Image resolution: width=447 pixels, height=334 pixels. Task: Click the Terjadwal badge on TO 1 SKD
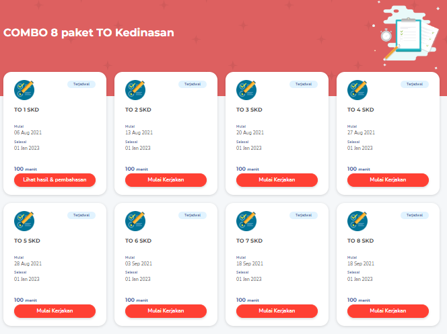pyautogui.click(x=81, y=84)
